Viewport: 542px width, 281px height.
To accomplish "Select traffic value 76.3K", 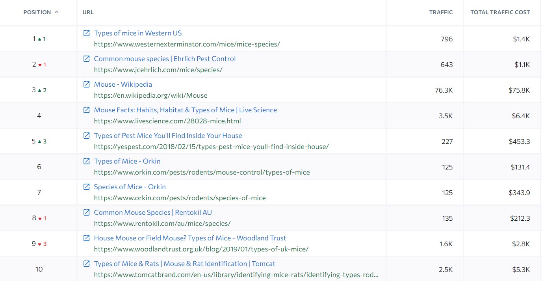I will click(x=444, y=90).
